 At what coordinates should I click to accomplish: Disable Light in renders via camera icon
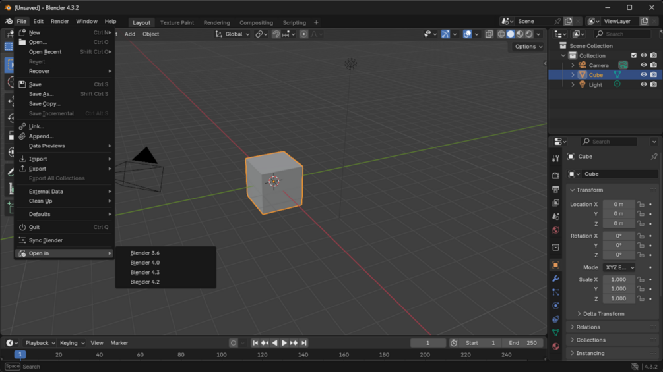click(654, 84)
